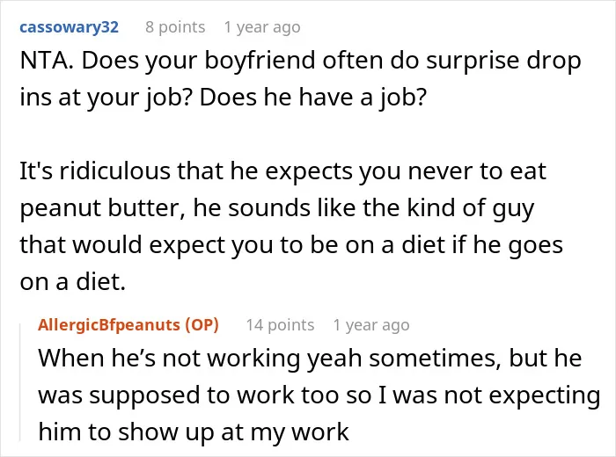Click the sentence 'Does he have a job?'
This screenshot has width=616, height=457.
312,98
